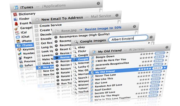Click the Pages icon in the app list
This screenshot has width=180, height=106.
(x=20, y=58)
